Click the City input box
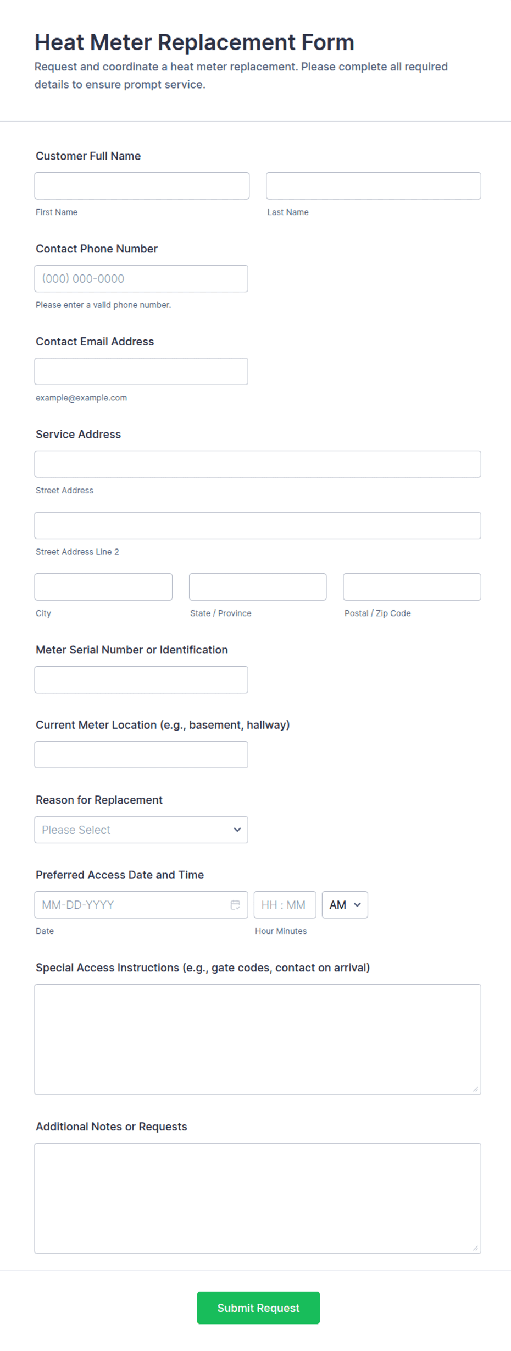 point(103,587)
